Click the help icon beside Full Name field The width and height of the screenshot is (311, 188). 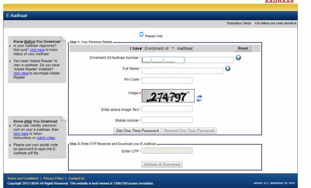(x=228, y=69)
